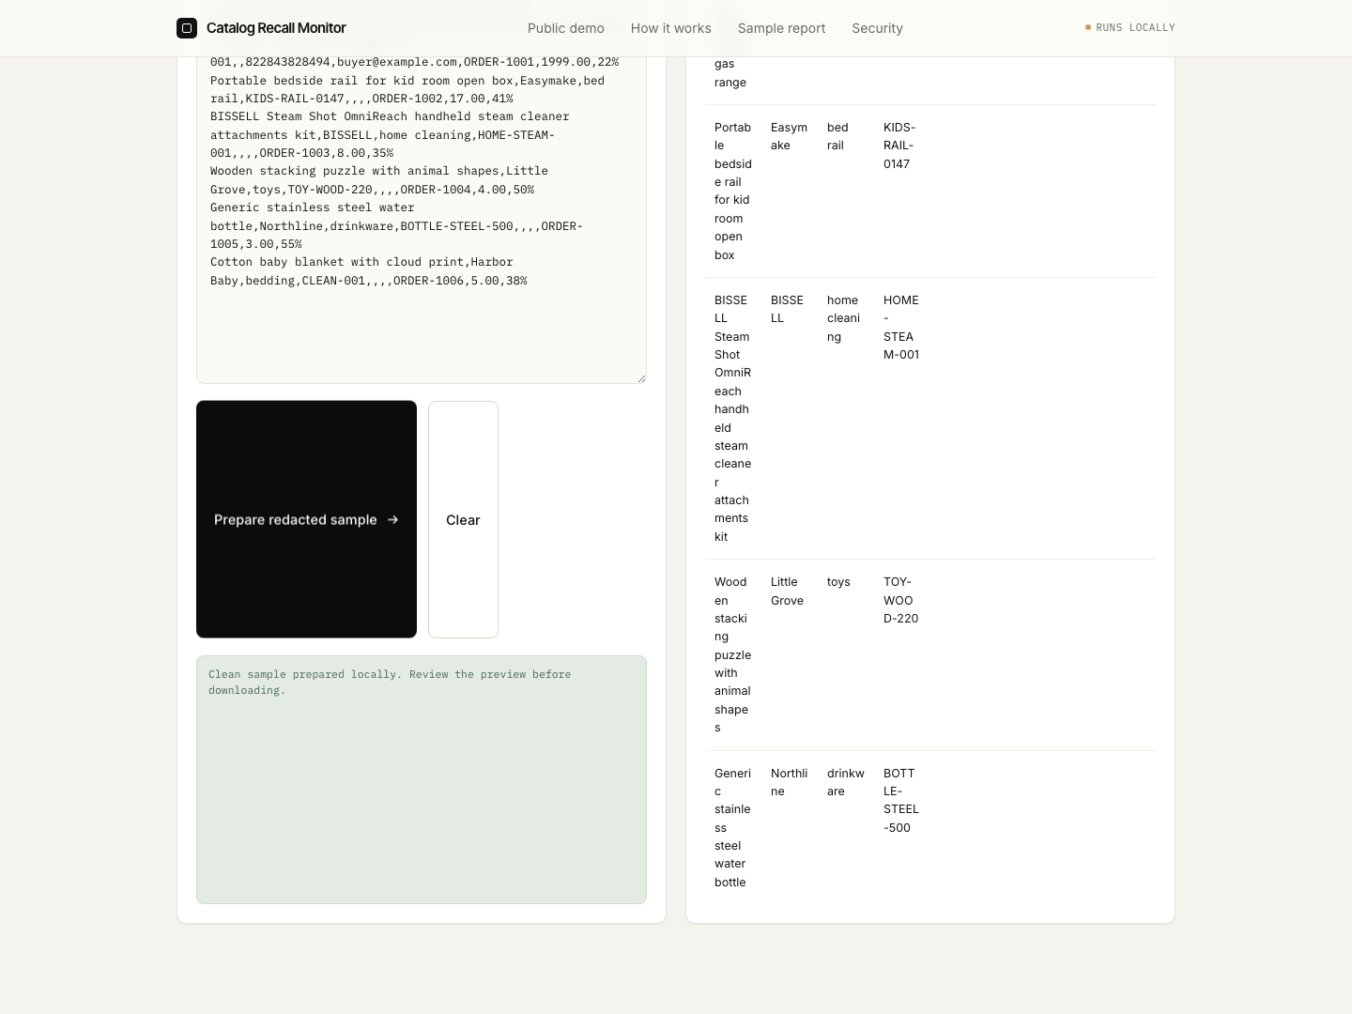Click the Wooden stacking puzzle title cell
Image resolution: width=1352 pixels, height=1014 pixels.
click(733, 654)
